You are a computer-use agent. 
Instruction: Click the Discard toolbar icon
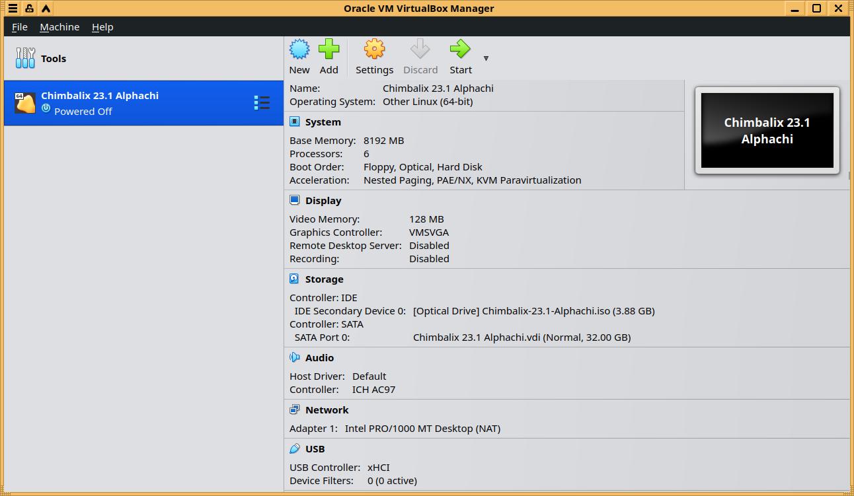(420, 49)
